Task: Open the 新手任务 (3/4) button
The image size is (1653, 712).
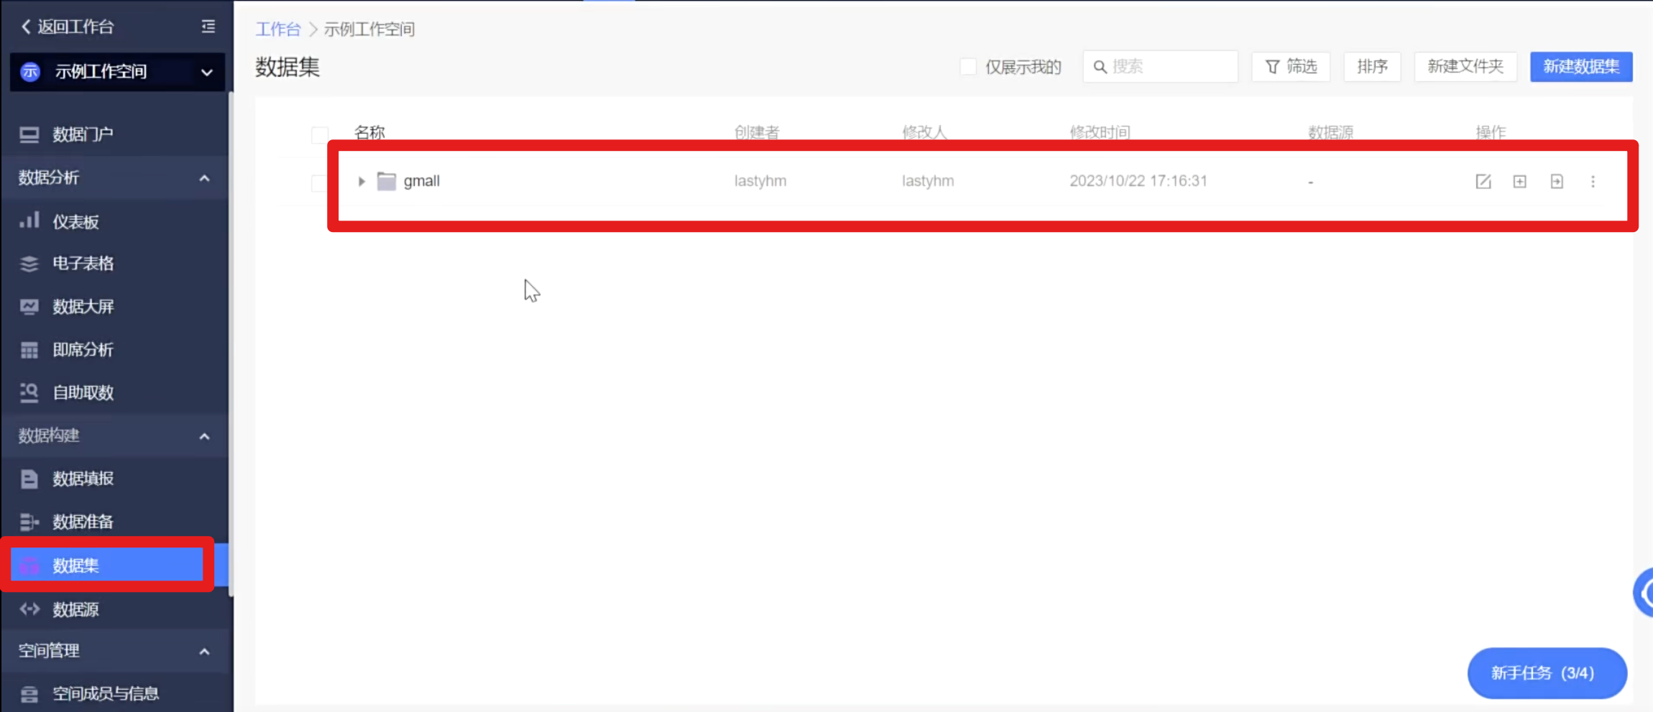Action: point(1547,673)
